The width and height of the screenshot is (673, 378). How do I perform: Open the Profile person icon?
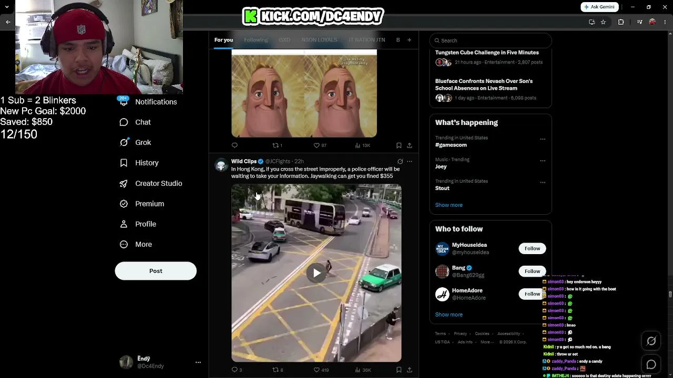[124, 224]
